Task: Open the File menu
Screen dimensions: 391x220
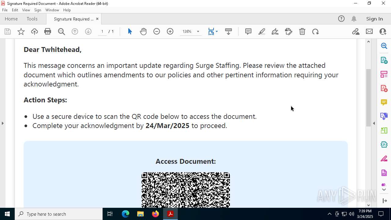Action: coord(5,10)
